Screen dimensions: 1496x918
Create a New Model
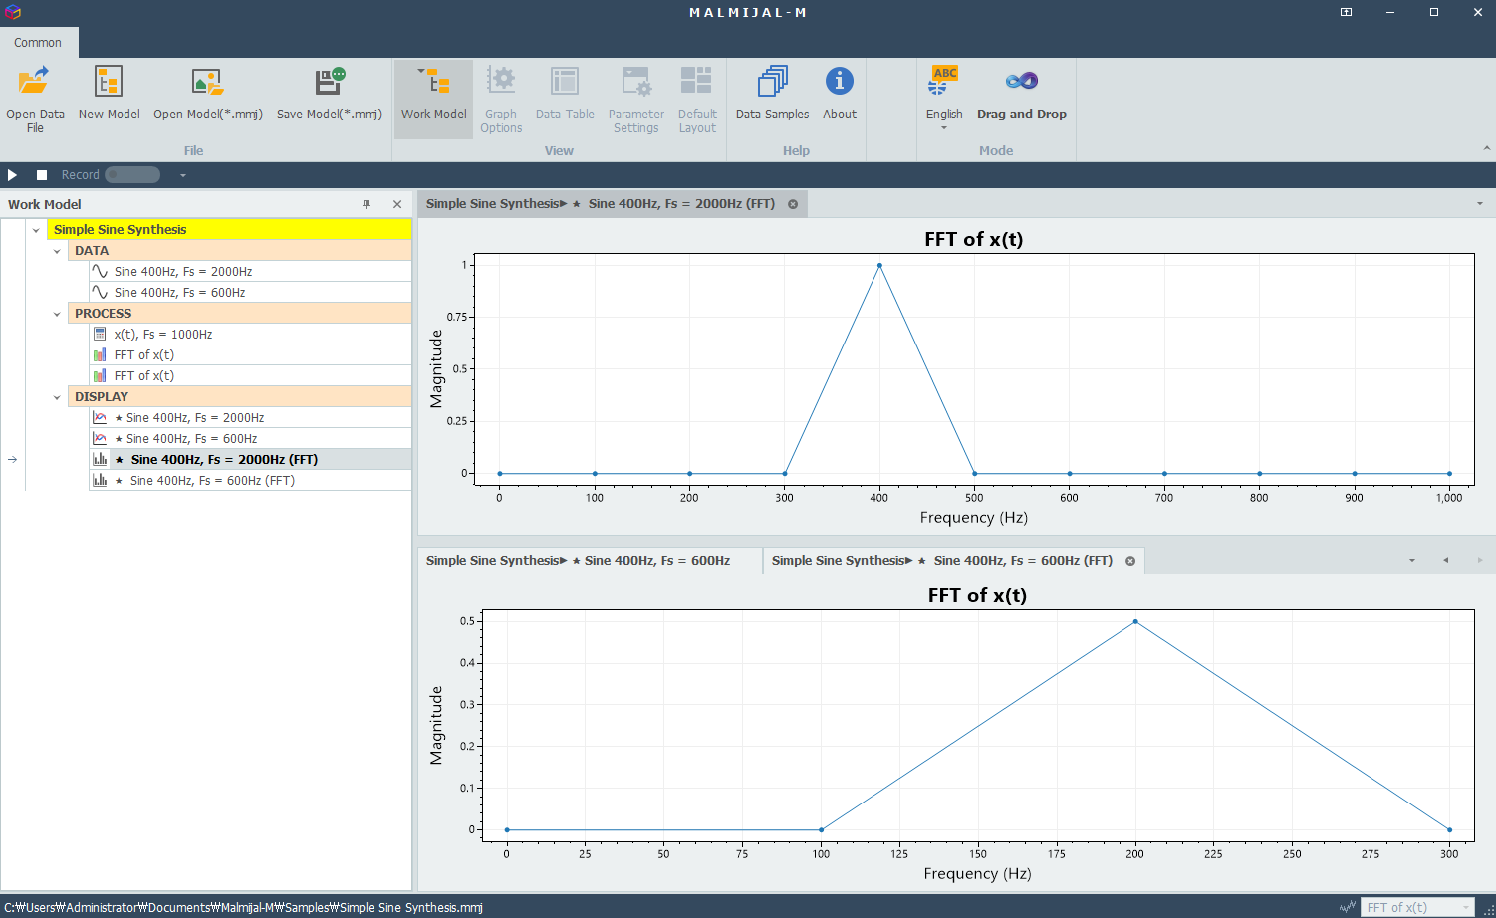tap(109, 94)
